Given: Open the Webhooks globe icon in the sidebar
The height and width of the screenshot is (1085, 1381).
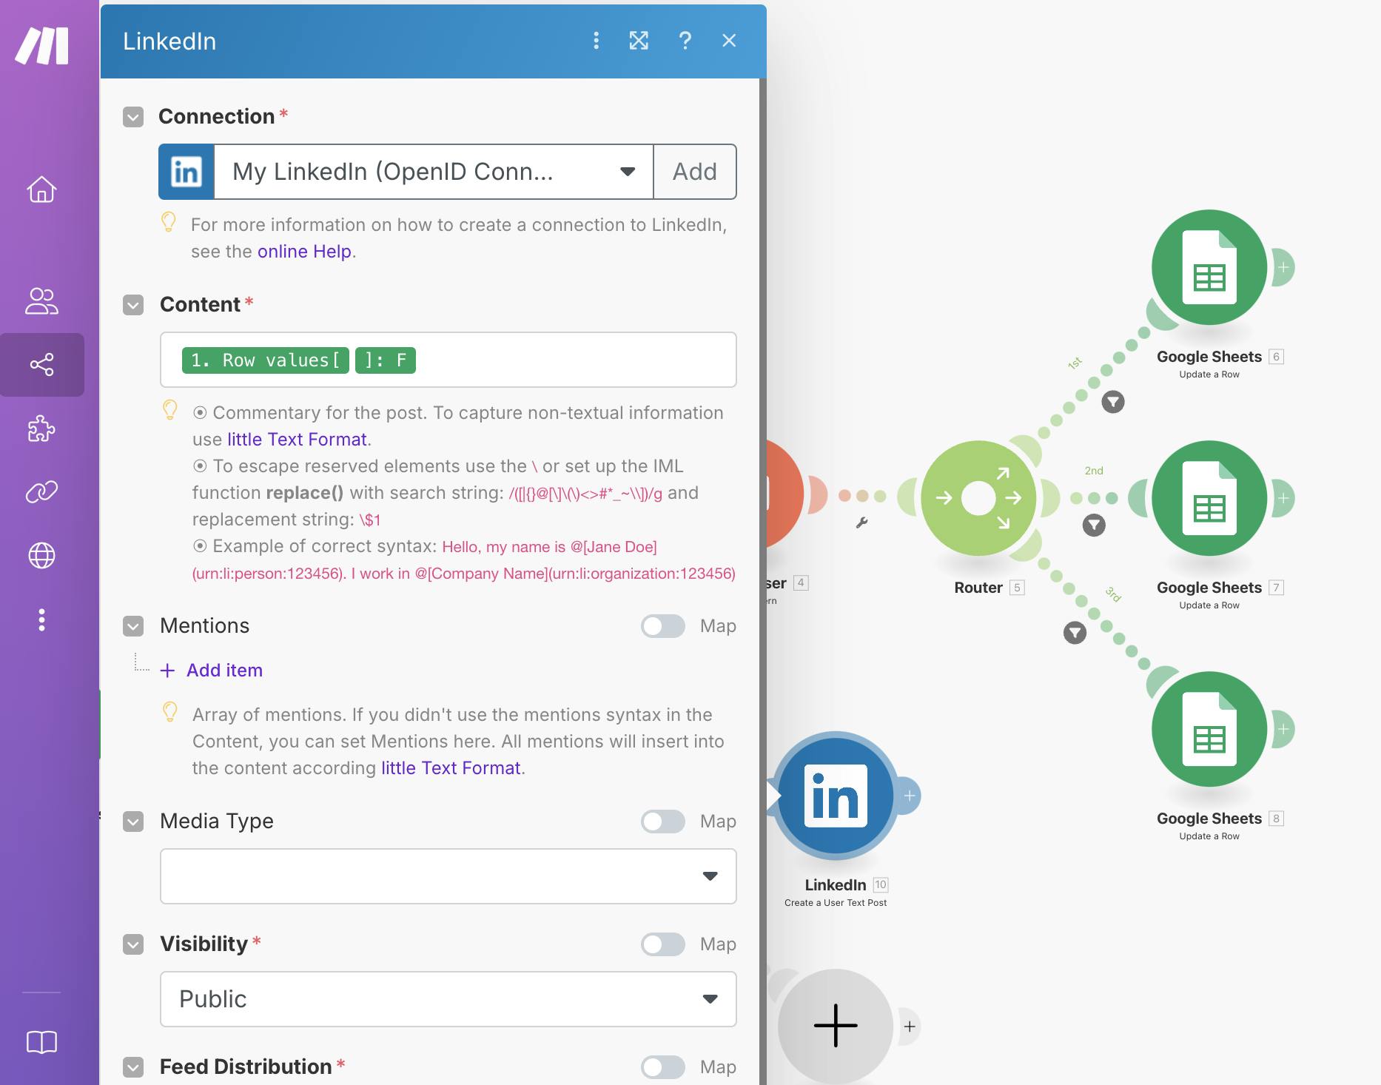Looking at the screenshot, I should (x=41, y=555).
